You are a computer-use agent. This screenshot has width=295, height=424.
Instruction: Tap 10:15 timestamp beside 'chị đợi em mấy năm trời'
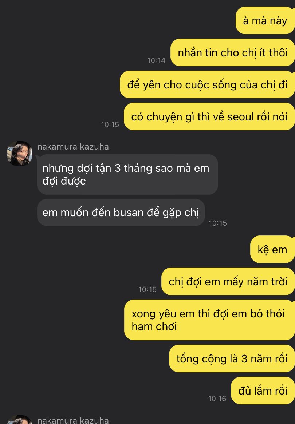coord(147,289)
